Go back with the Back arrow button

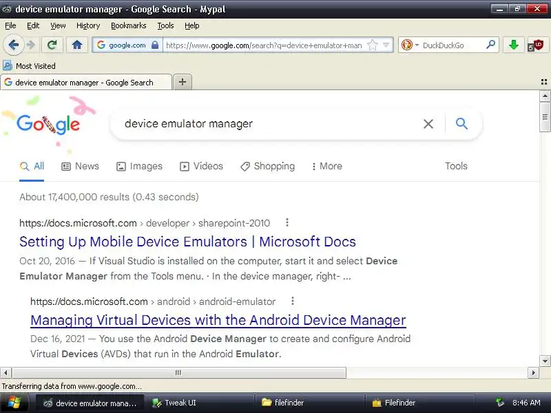tap(13, 45)
